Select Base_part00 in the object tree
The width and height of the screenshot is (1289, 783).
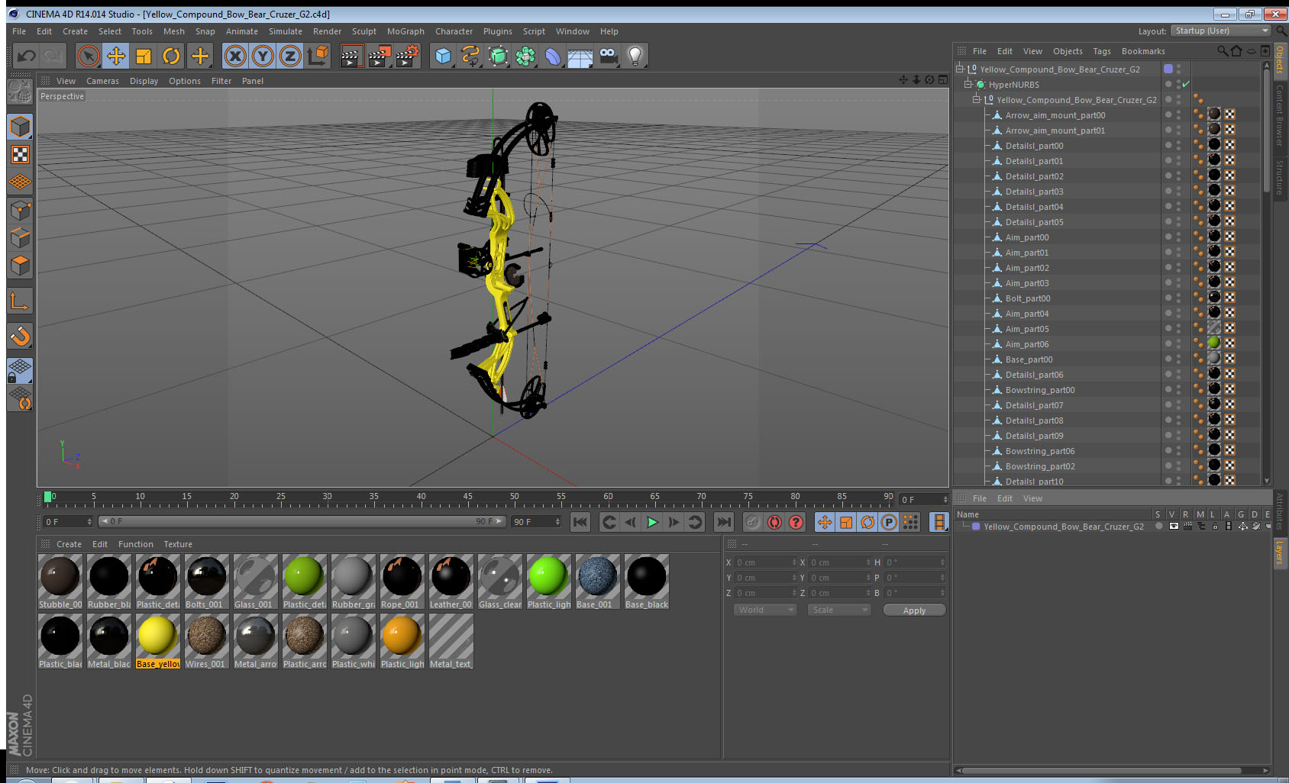tap(1029, 359)
